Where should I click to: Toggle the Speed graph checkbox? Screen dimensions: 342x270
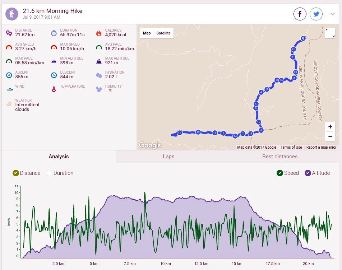(287, 173)
